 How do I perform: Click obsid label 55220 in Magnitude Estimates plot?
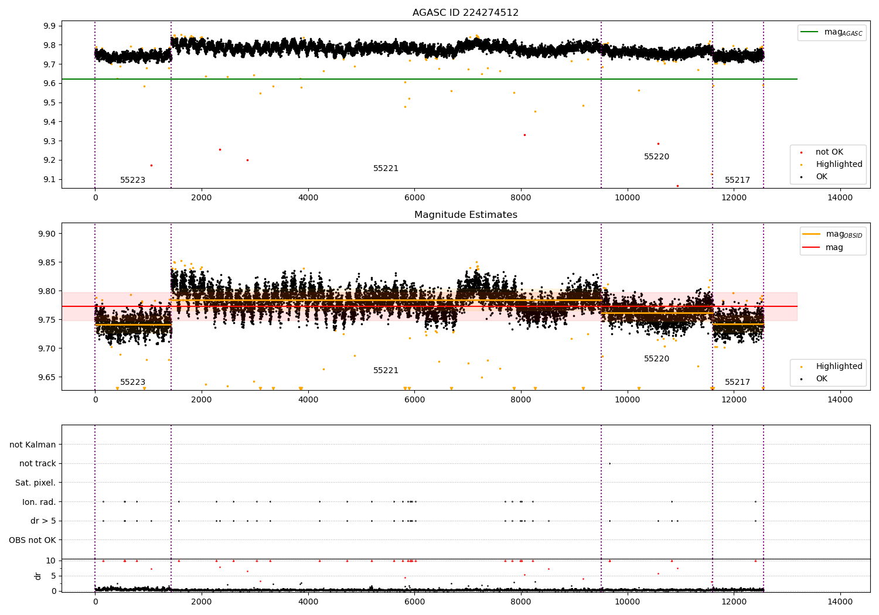(x=656, y=359)
